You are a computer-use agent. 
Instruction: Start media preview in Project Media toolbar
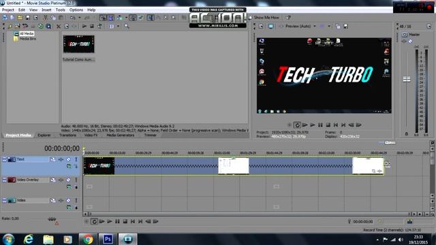click(84, 26)
